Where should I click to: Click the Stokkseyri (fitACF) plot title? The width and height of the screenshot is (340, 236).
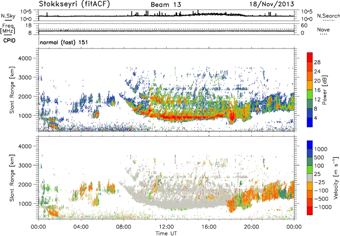click(74, 4)
